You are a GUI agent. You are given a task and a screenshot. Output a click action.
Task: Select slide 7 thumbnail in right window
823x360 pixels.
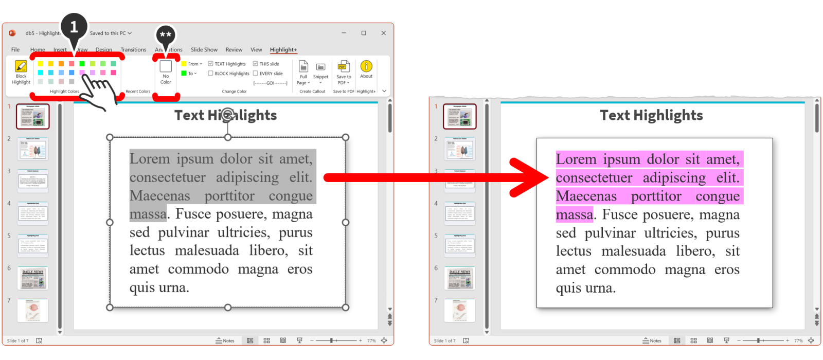460,311
